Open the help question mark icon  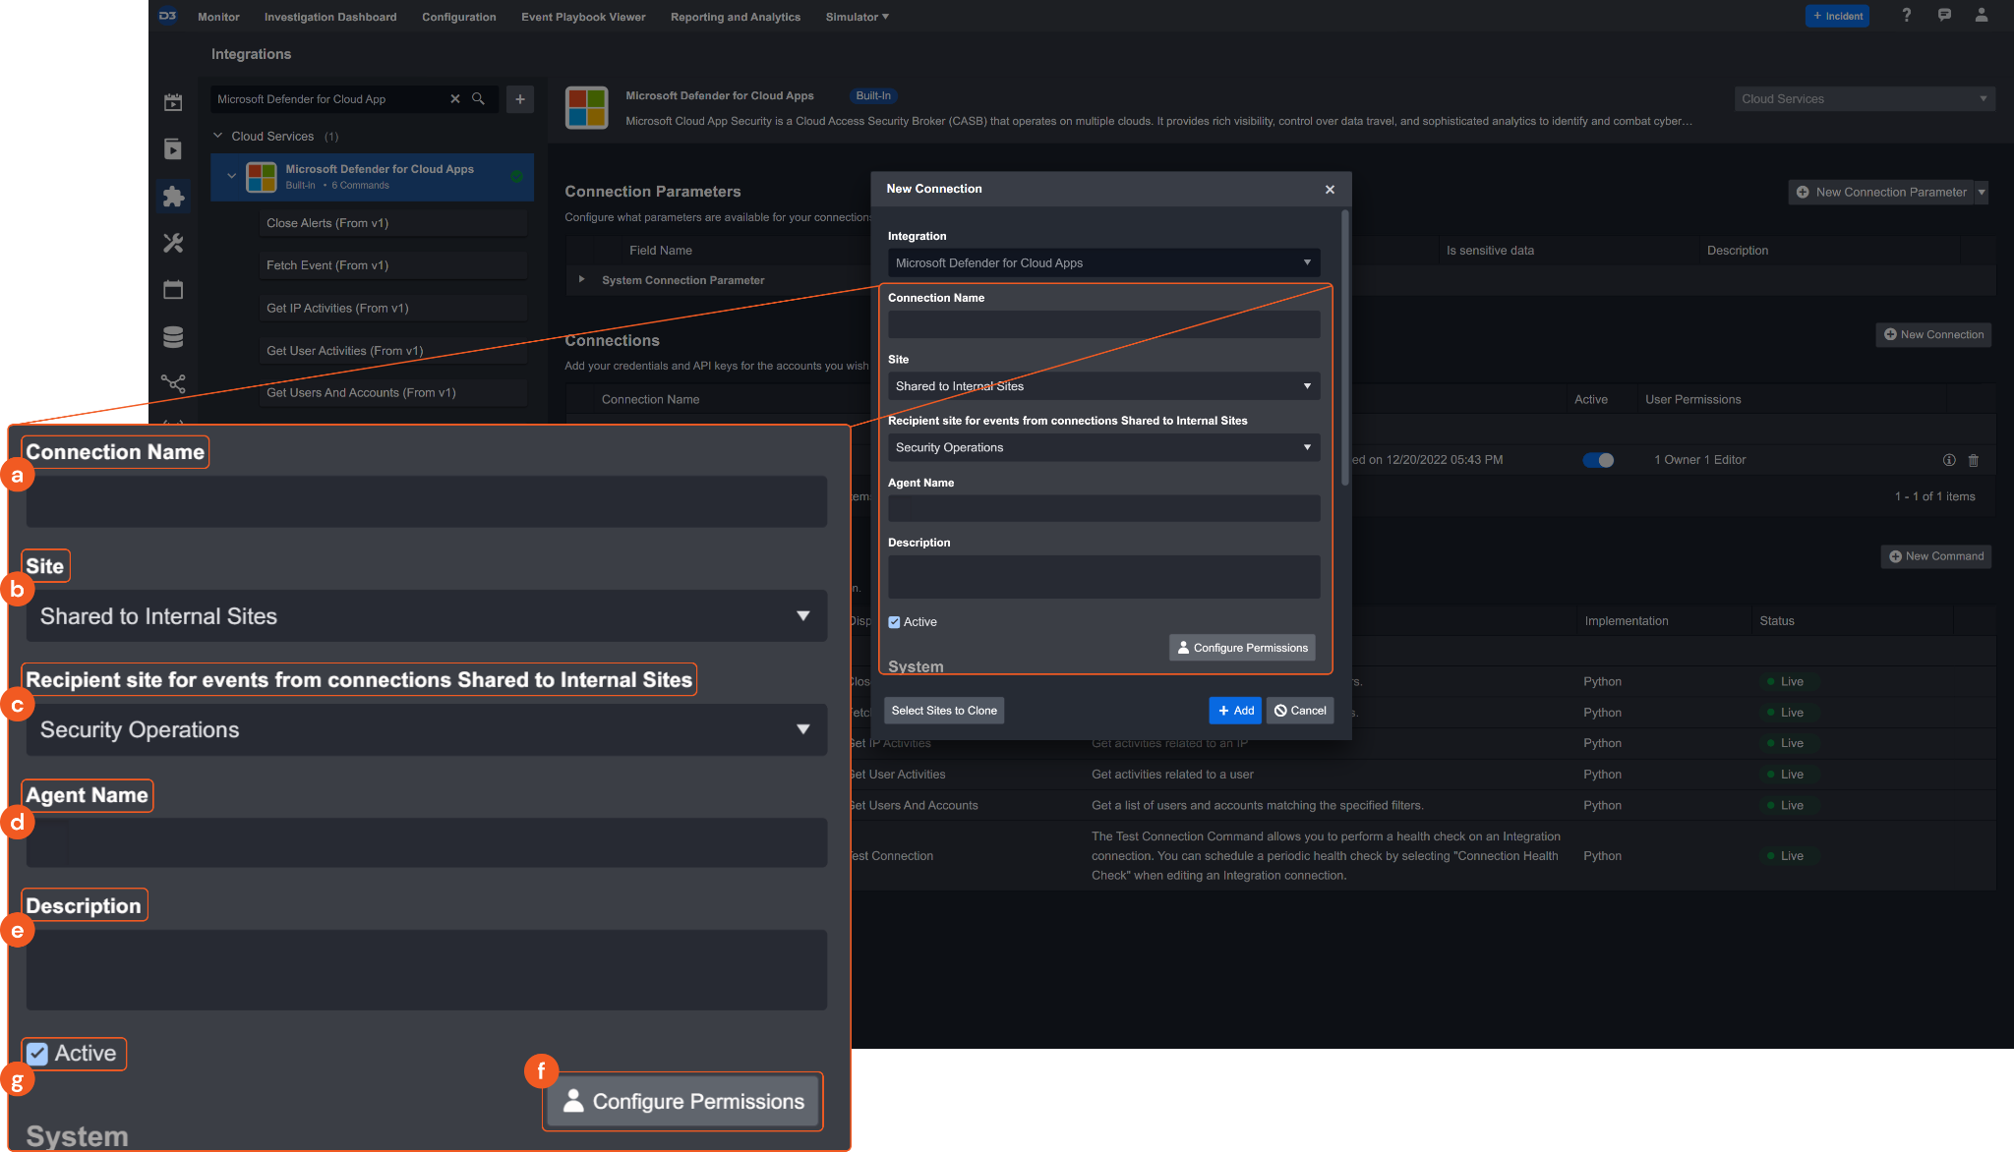1906,16
